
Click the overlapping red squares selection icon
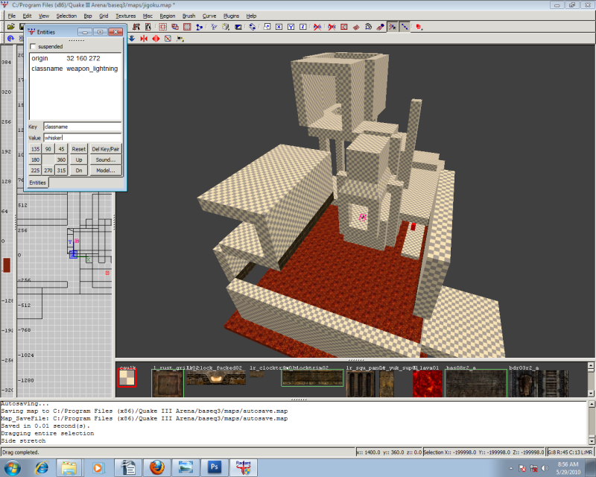click(175, 27)
